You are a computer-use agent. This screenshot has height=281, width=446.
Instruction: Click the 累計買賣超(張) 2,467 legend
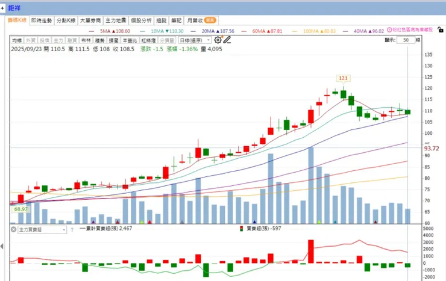pyautogui.click(x=106, y=229)
